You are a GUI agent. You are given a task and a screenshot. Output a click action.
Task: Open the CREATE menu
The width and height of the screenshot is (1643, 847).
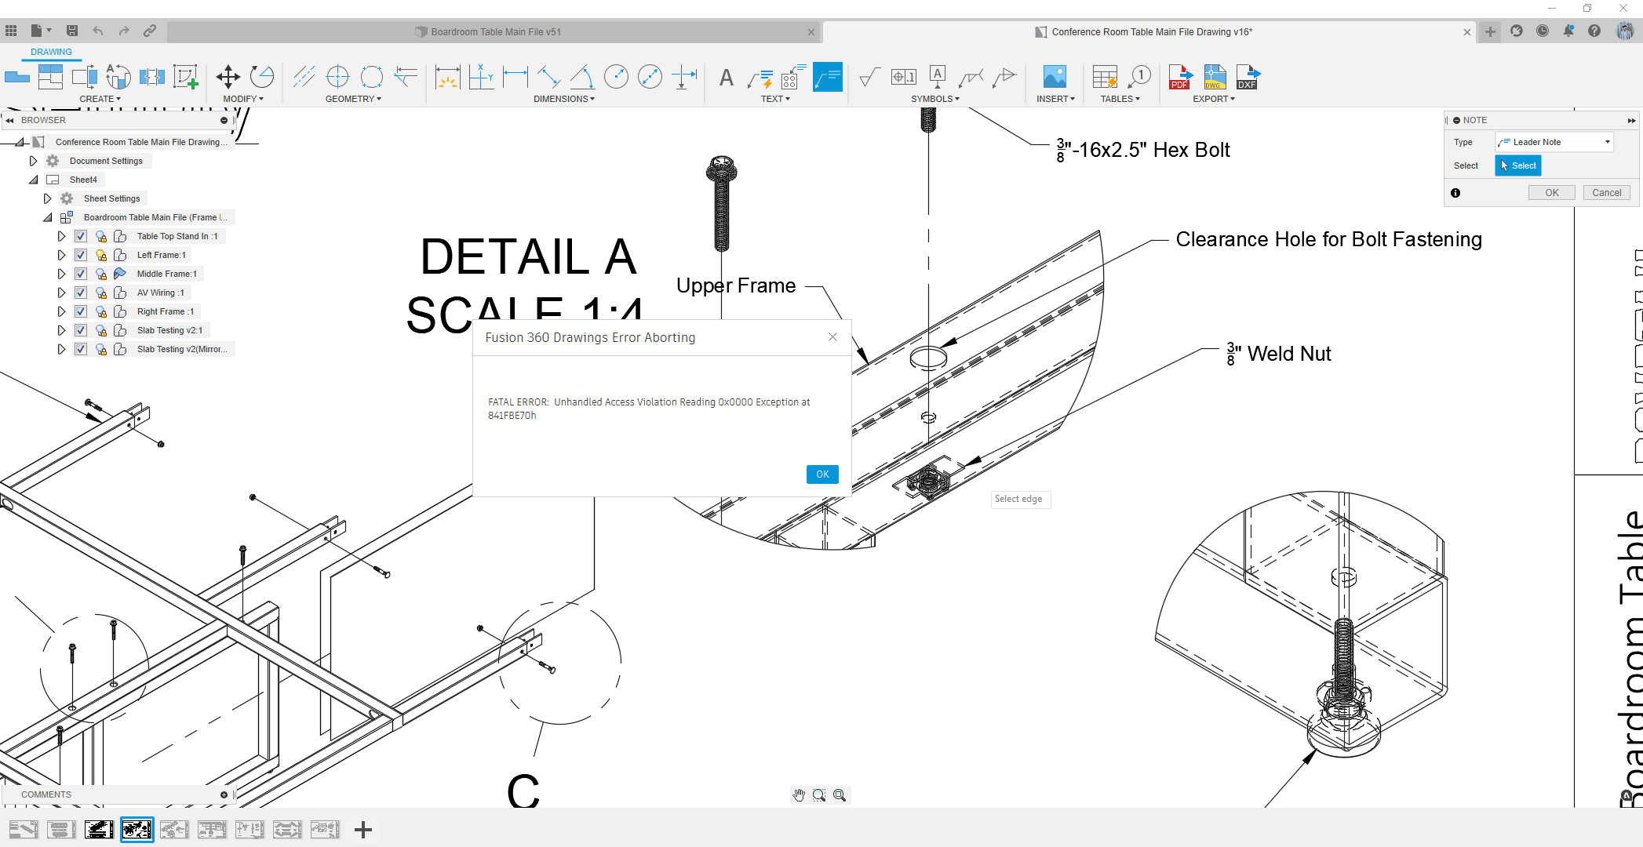point(100,99)
